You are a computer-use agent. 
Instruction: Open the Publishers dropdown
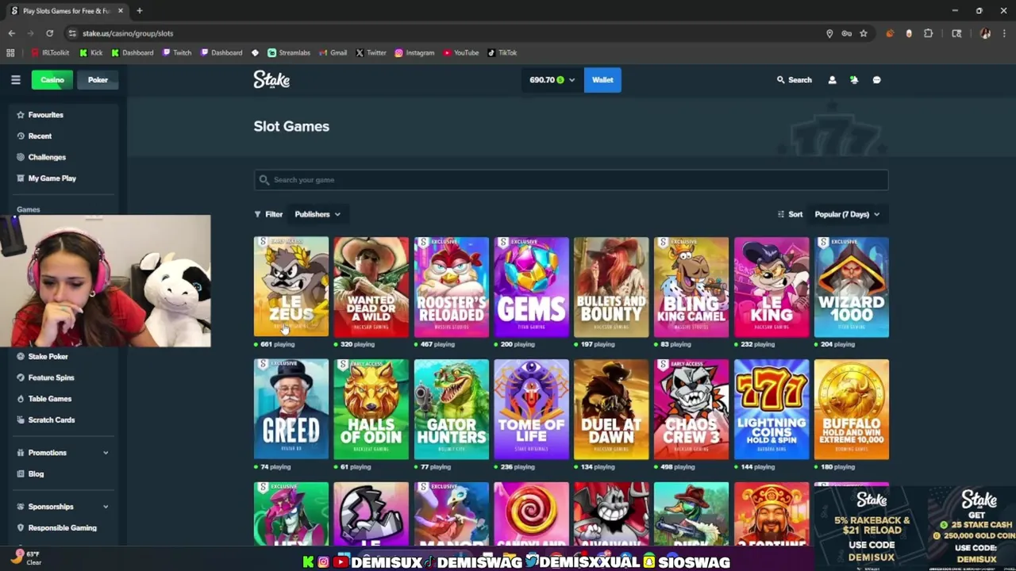317,214
